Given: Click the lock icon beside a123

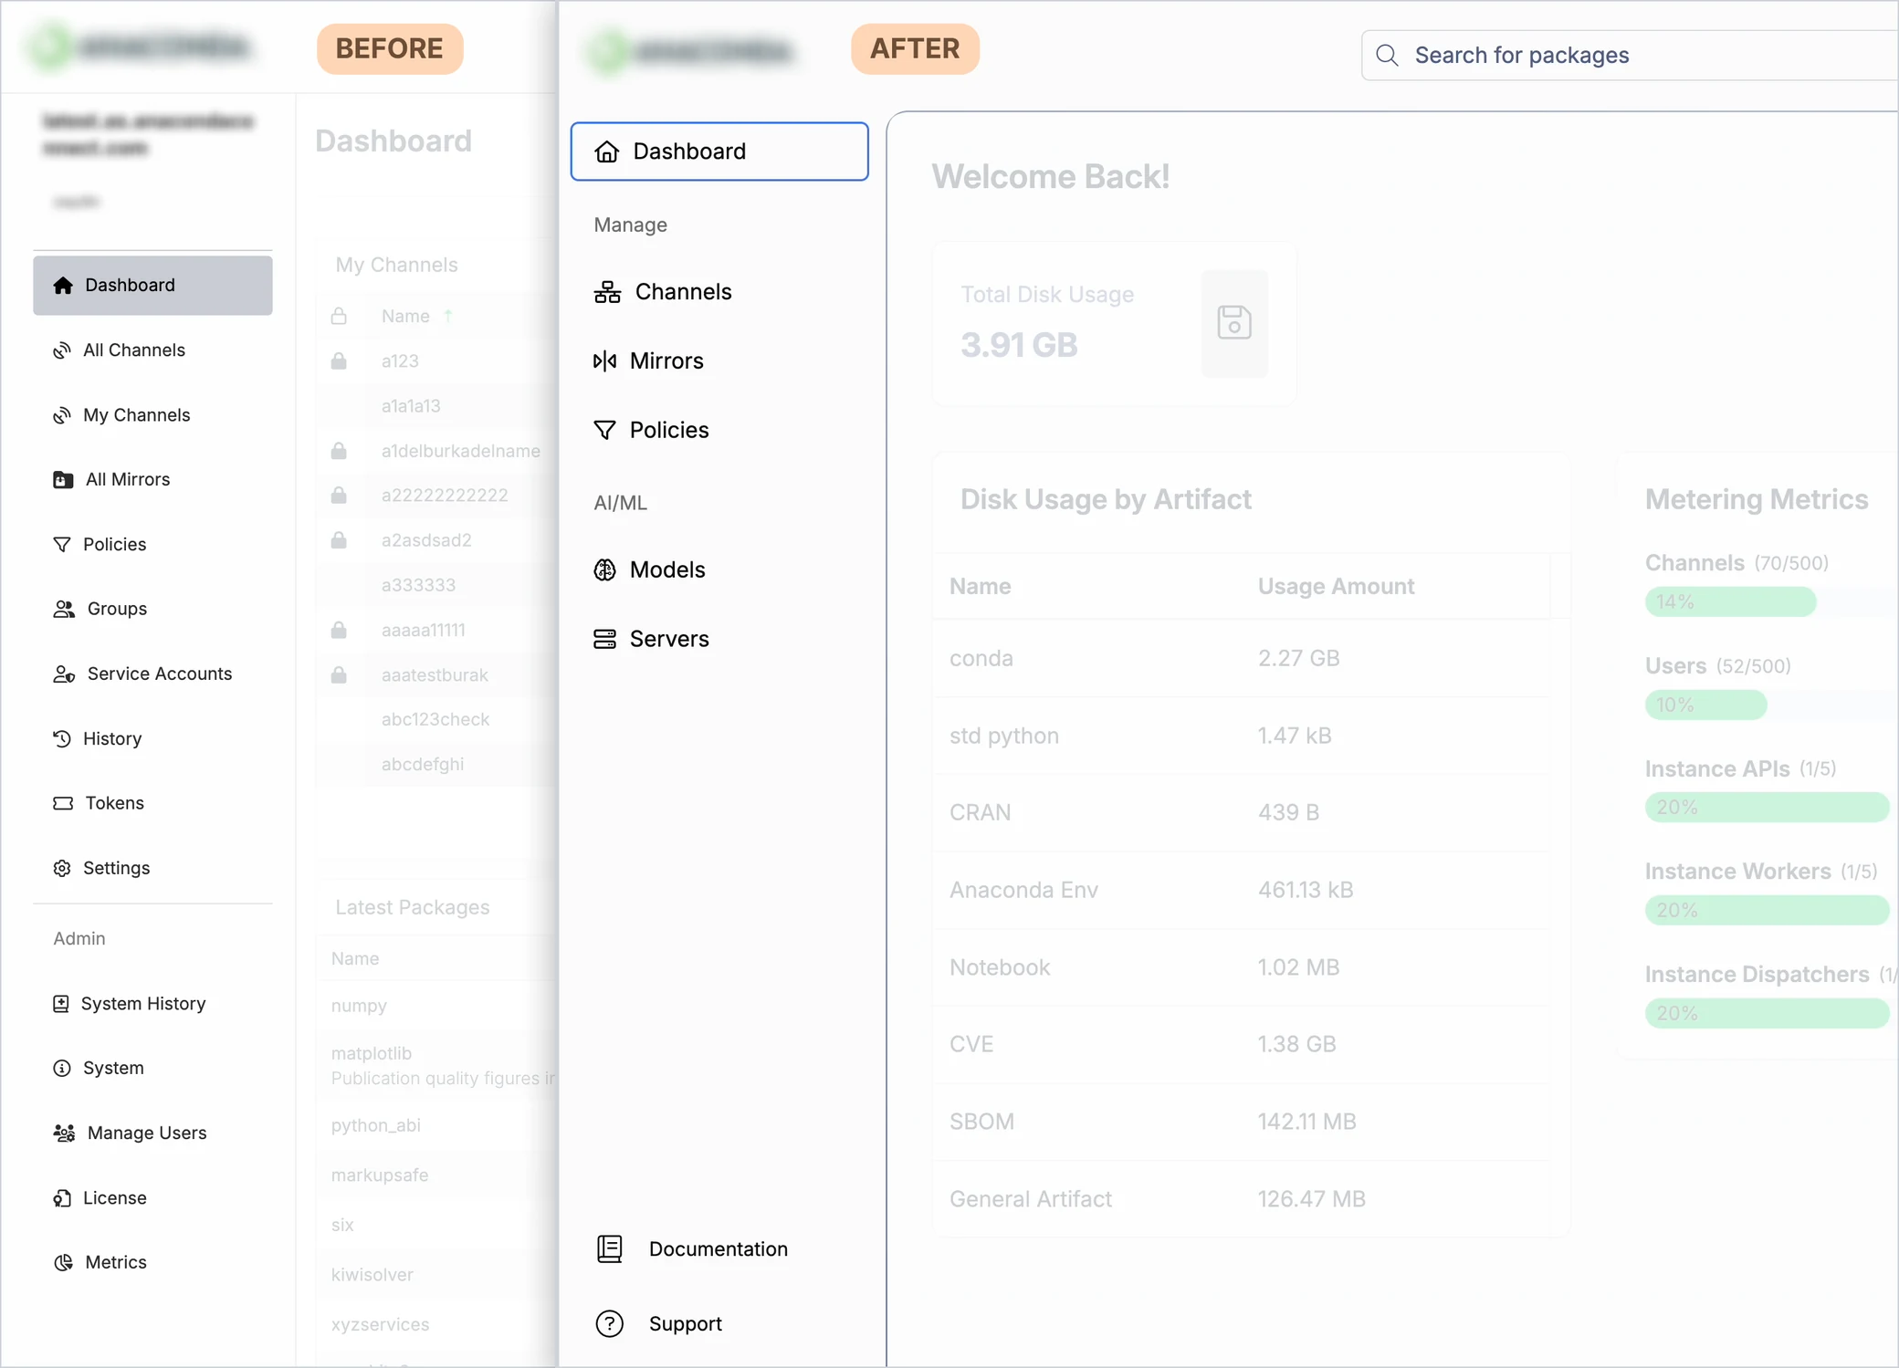Looking at the screenshot, I should pos(339,360).
